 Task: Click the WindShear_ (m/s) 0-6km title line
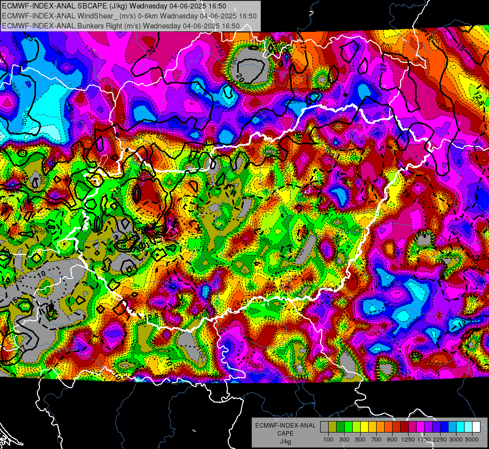pos(129,16)
